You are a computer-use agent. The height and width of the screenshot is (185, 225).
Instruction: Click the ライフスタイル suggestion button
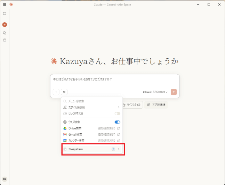(132, 105)
